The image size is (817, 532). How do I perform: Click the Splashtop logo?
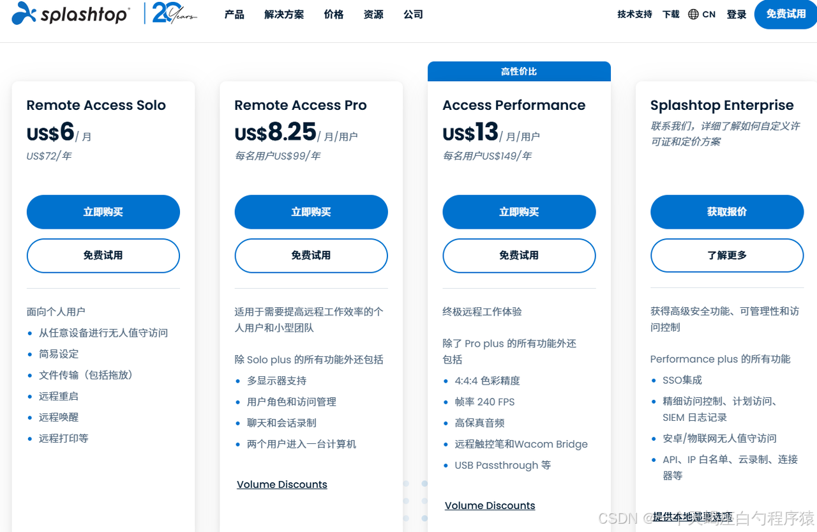tap(70, 14)
